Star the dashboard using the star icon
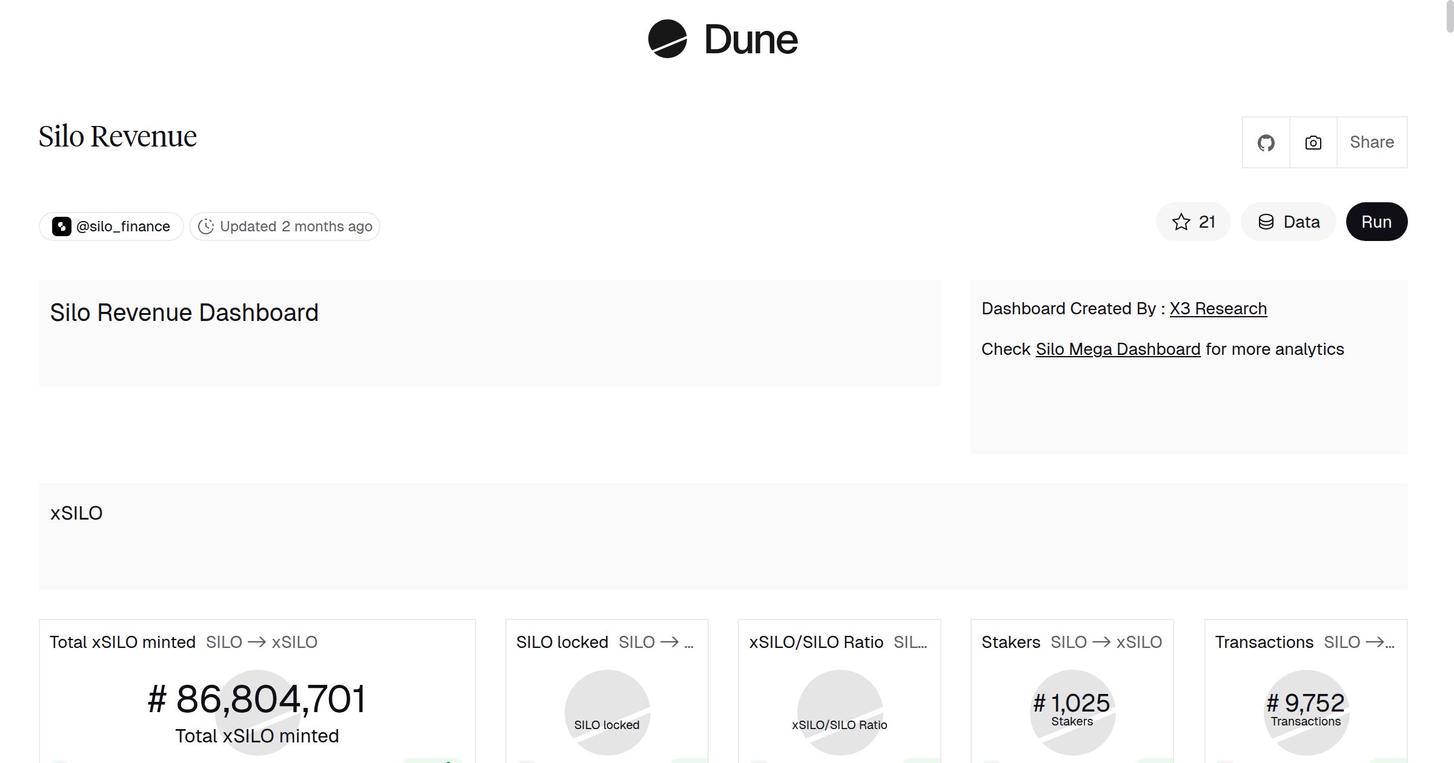The width and height of the screenshot is (1454, 763). tap(1180, 222)
